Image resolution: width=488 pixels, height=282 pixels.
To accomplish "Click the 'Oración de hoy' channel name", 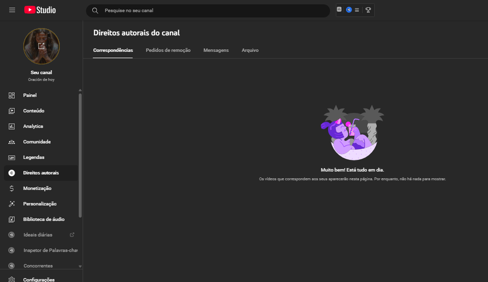I will point(41,80).
